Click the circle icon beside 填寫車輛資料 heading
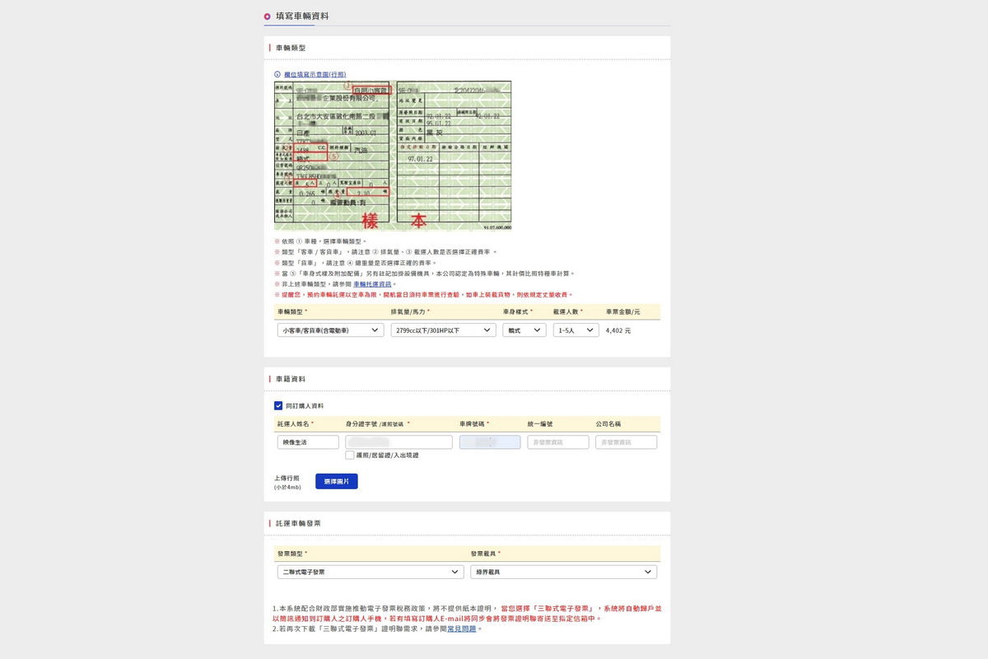988x659 pixels. point(267,16)
